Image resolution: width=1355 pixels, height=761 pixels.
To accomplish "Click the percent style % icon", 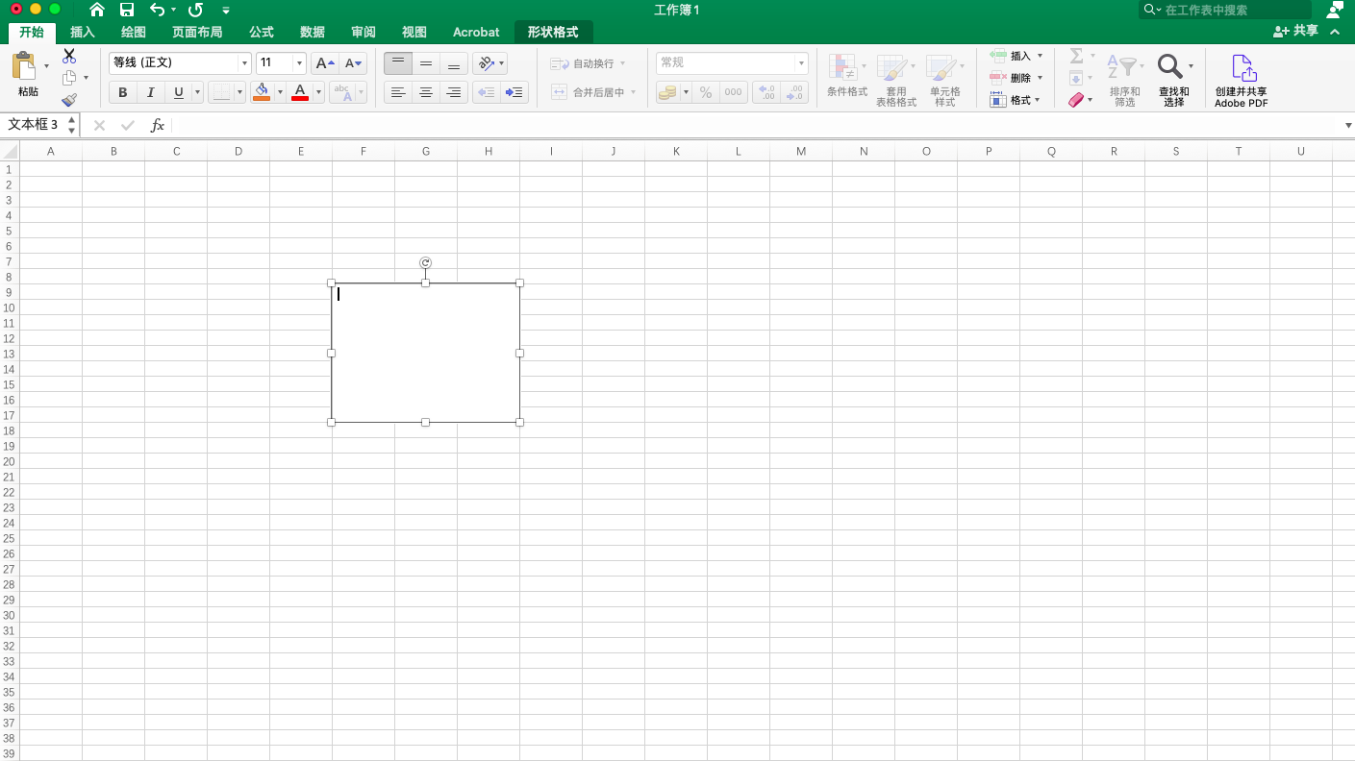I will [x=707, y=92].
